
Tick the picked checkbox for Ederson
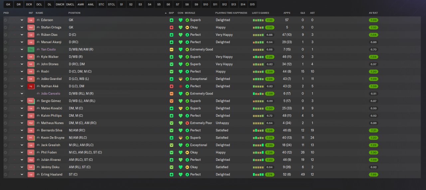click(5, 20)
